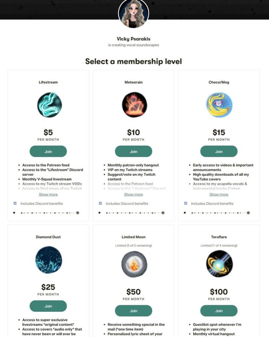Click the Teraflare tier comet icon
The height and width of the screenshot is (337, 269).
219,264
